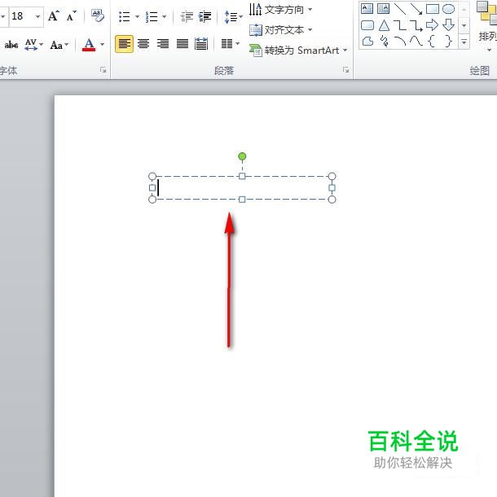
Task: Select the arc shape
Action: pyautogui.click(x=400, y=41)
